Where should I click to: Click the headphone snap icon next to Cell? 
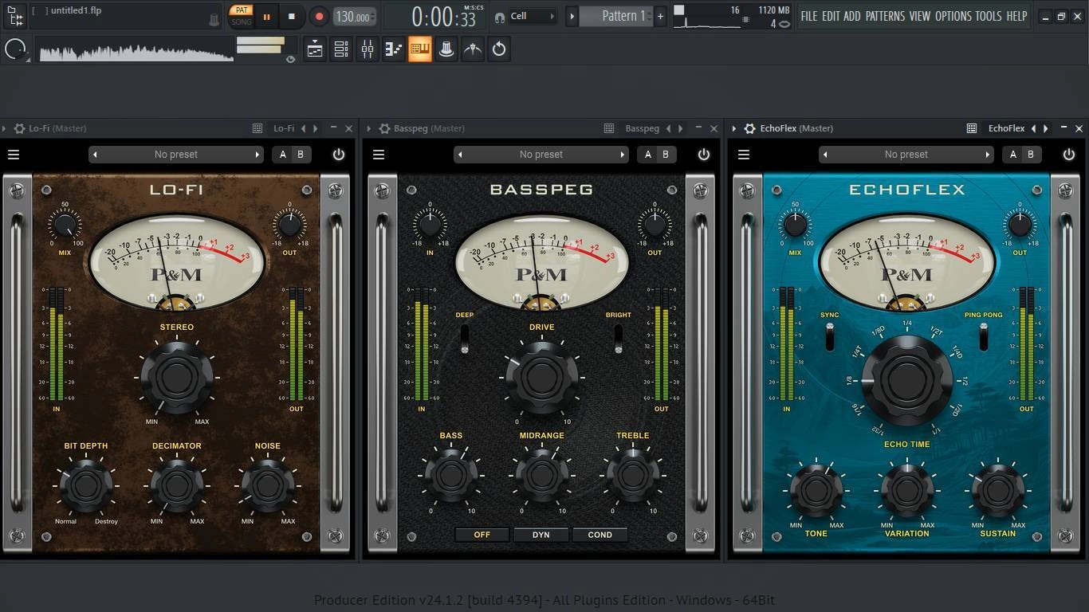tap(500, 17)
